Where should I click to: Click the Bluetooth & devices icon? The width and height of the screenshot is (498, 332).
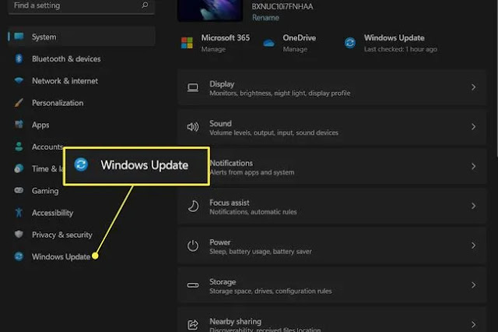[19, 58]
